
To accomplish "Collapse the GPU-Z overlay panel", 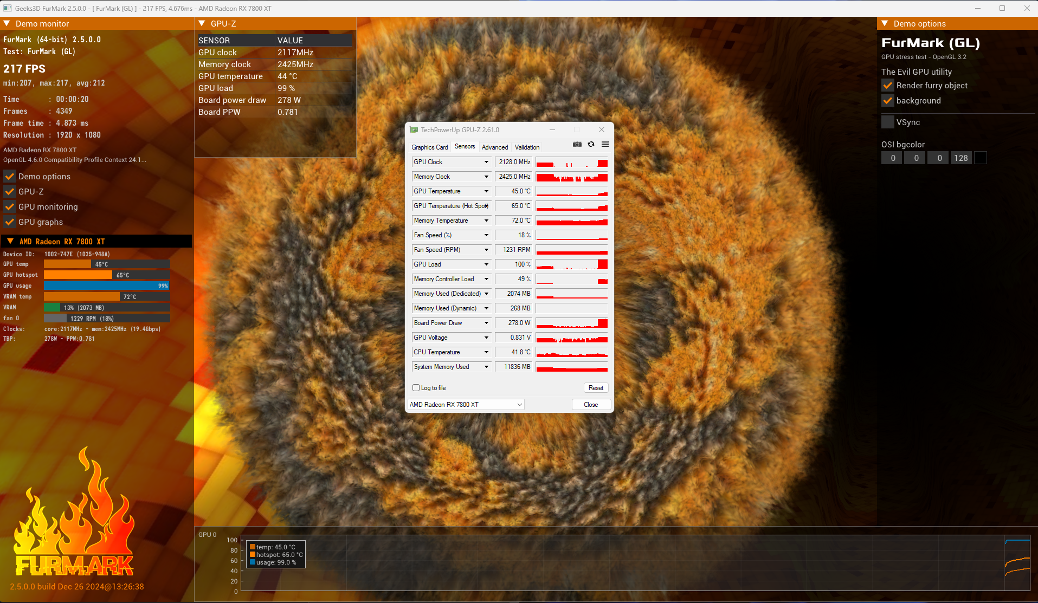I will (202, 24).
